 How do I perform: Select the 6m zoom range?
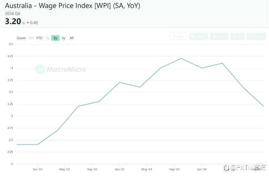click(31, 38)
